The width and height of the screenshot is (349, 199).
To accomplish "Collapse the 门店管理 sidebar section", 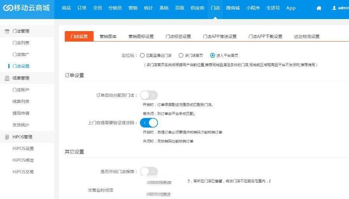I will pos(21,31).
